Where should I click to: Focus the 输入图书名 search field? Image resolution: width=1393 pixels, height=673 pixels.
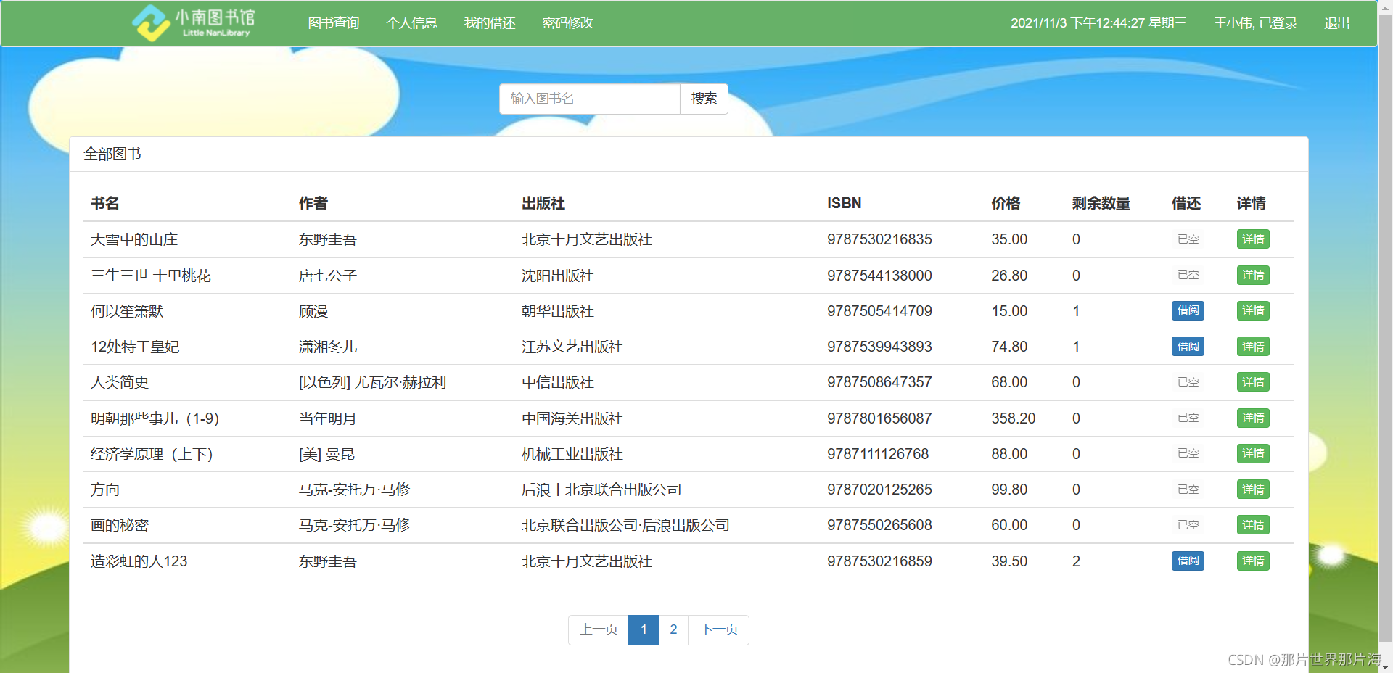(x=589, y=99)
